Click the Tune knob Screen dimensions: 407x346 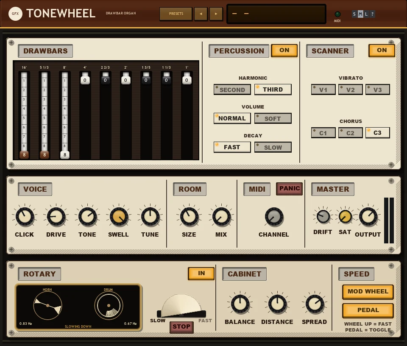click(x=150, y=217)
